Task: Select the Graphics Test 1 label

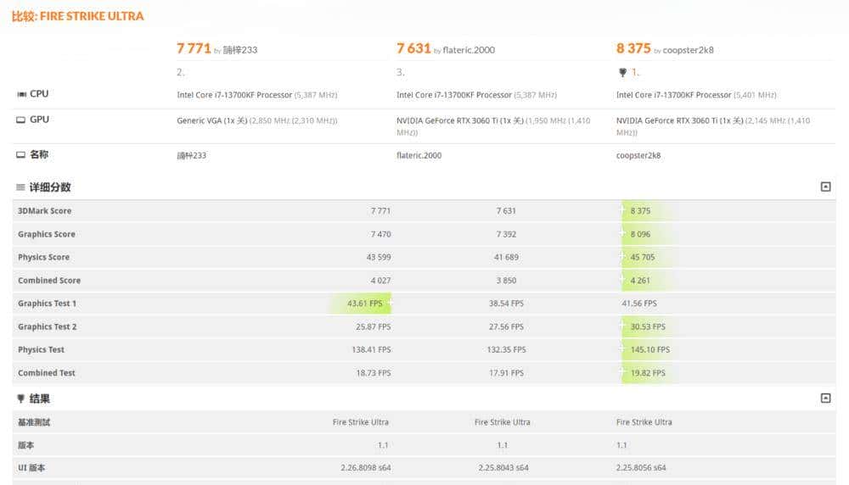Action: point(47,304)
